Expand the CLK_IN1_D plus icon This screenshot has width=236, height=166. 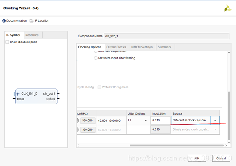pos(18,94)
